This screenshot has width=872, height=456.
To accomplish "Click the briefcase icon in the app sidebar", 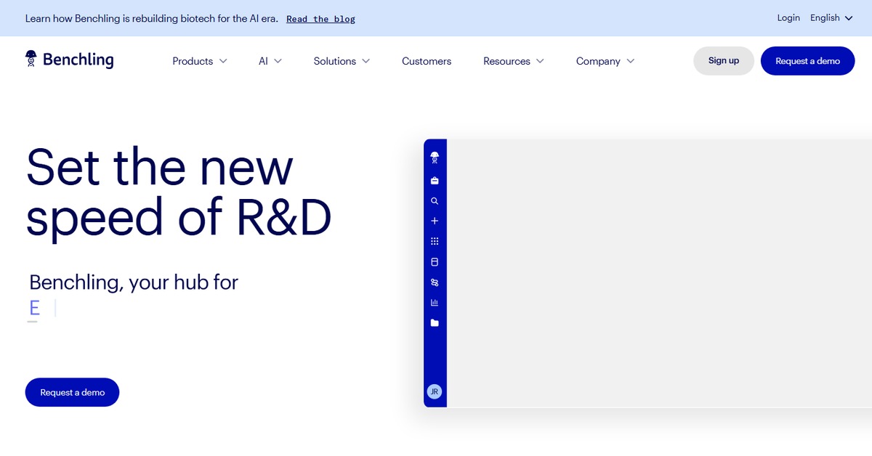I will point(435,181).
